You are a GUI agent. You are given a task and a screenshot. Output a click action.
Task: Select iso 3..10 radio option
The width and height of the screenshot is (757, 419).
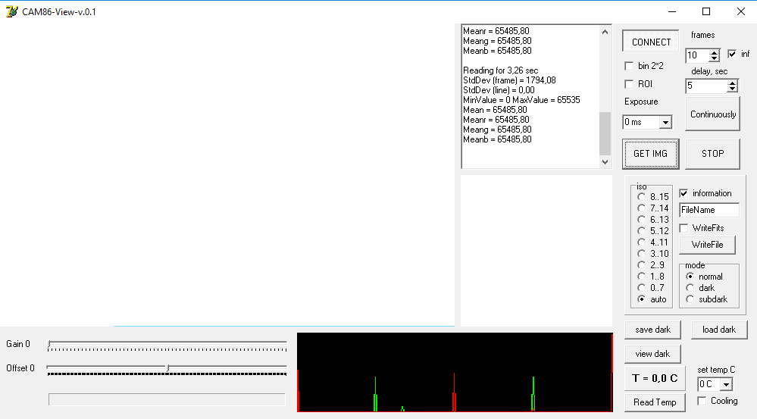641,253
